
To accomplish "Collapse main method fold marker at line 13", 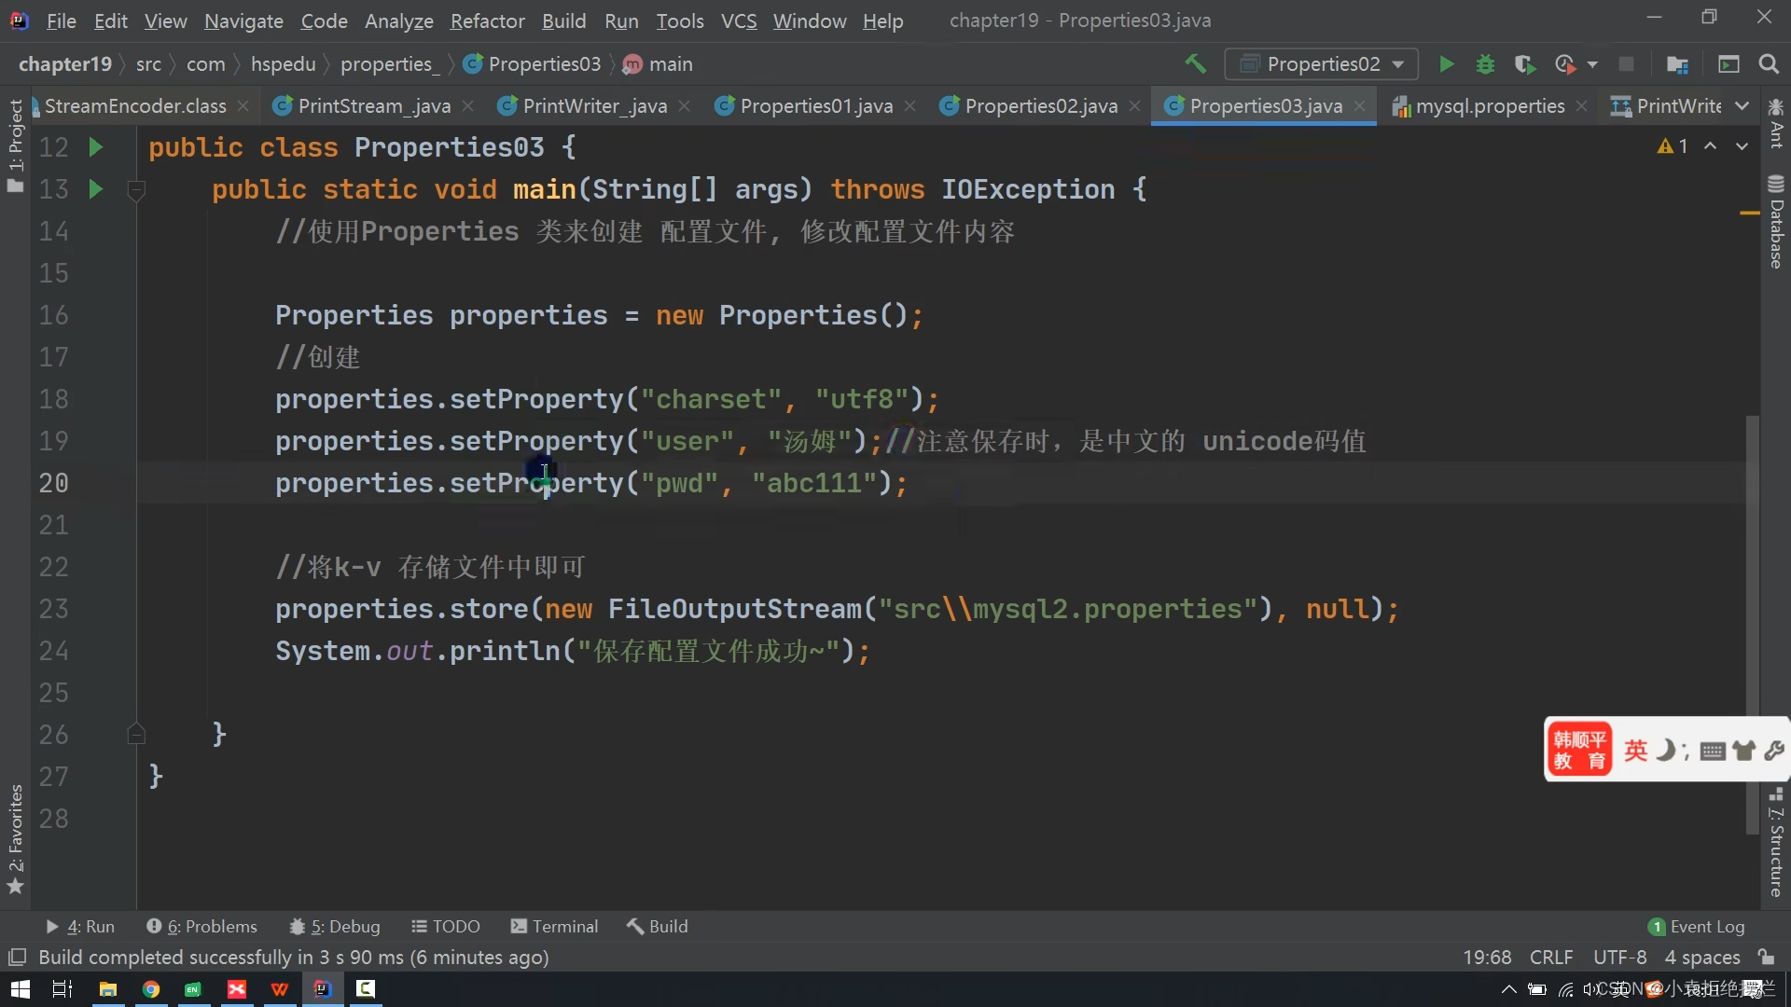I will coord(136,190).
